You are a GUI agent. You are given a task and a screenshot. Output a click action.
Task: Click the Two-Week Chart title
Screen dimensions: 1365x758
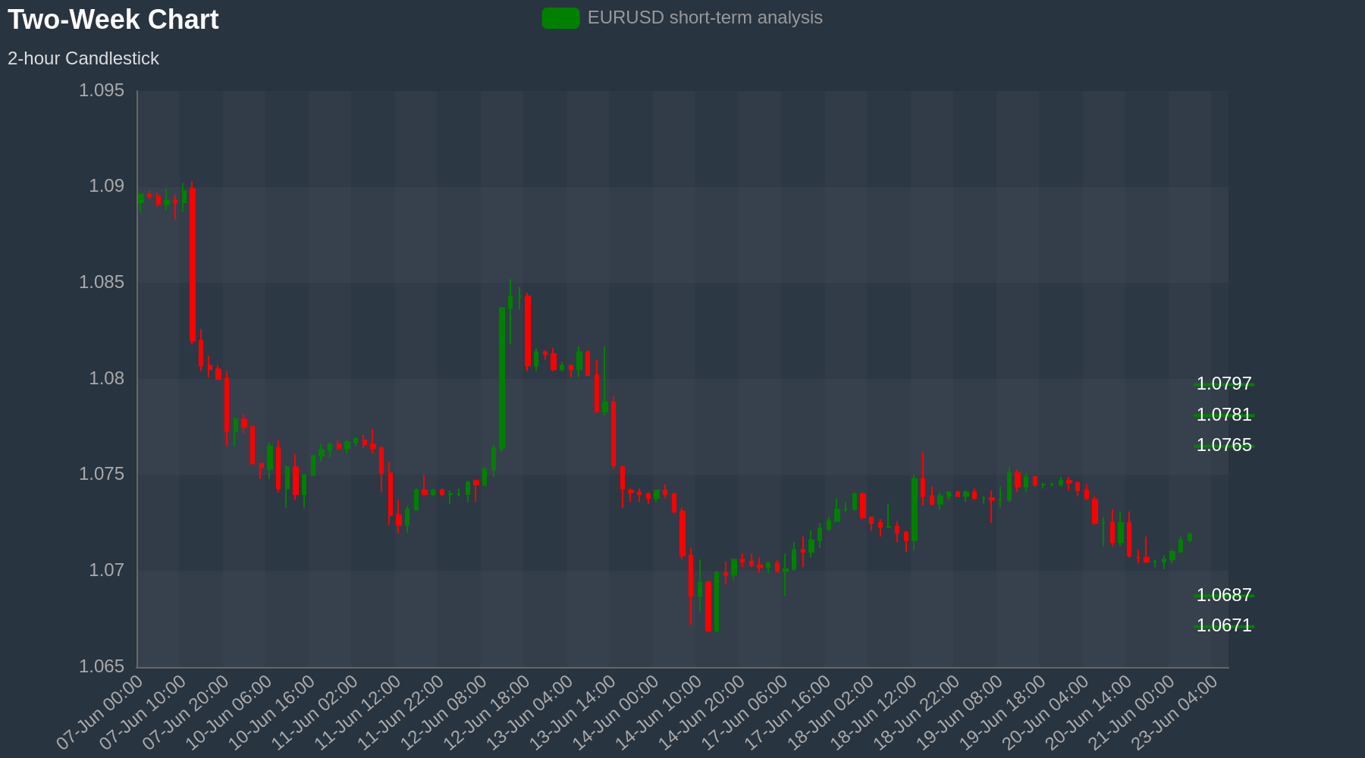point(113,20)
